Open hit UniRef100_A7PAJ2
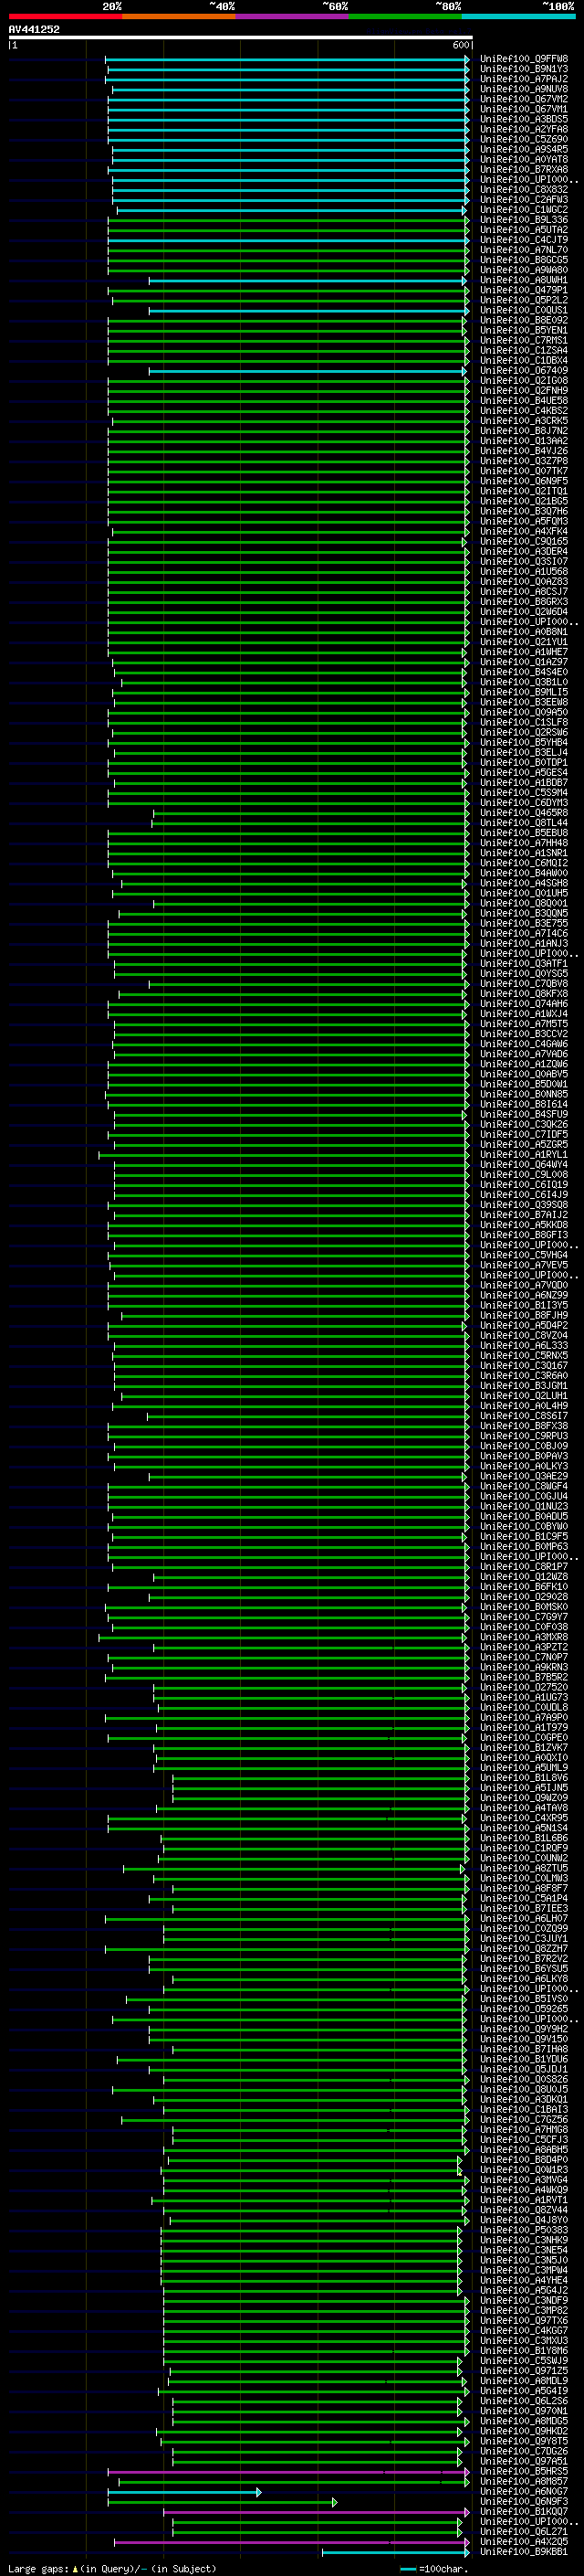Image resolution: width=584 pixels, height=2576 pixels. coord(524,79)
